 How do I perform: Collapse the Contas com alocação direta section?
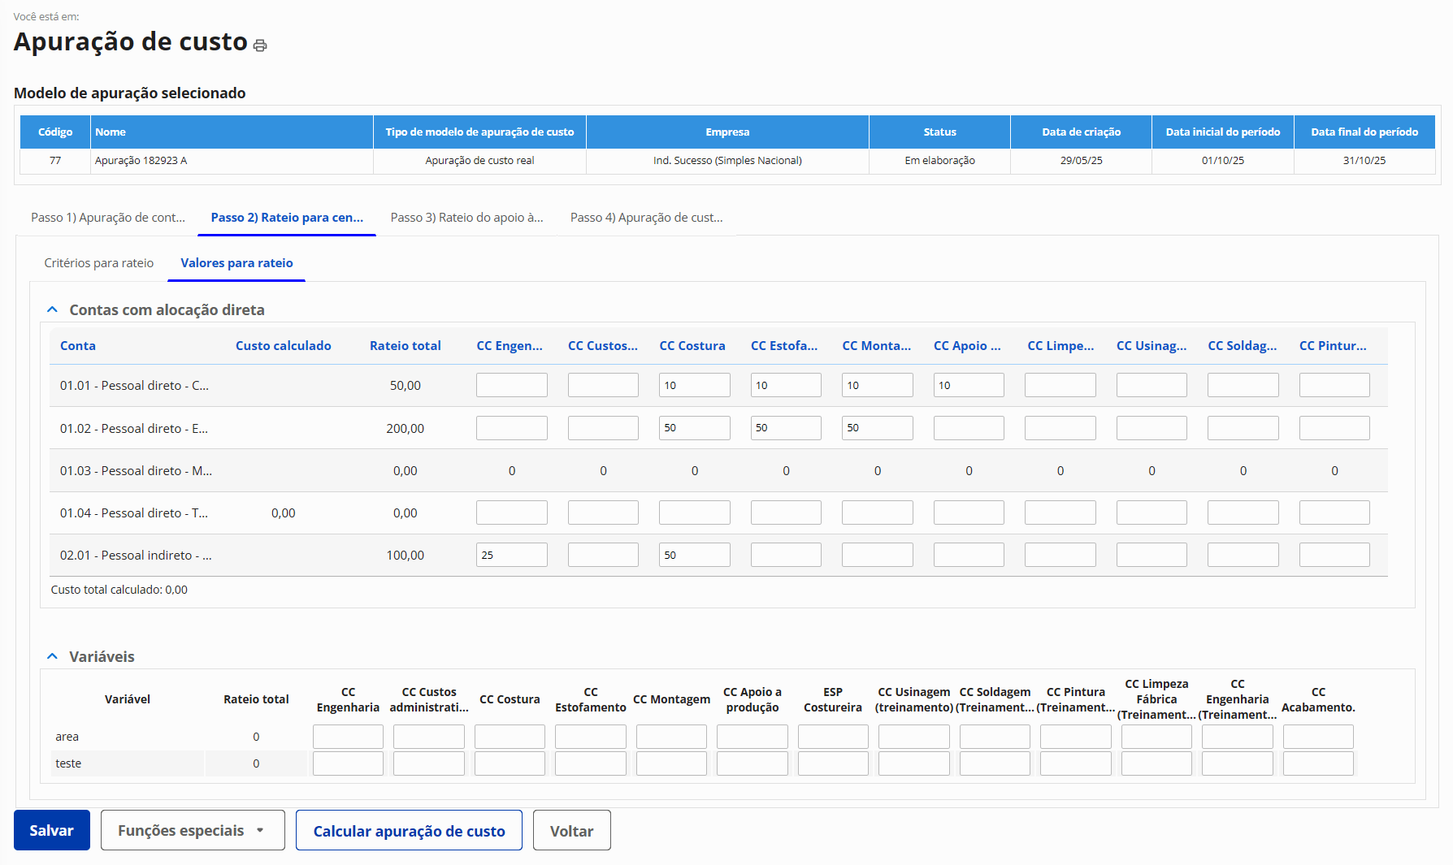(x=53, y=309)
